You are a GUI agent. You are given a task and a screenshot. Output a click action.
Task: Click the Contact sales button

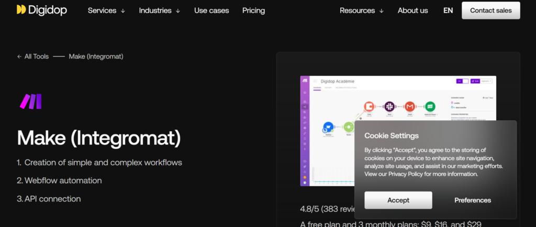pyautogui.click(x=490, y=10)
